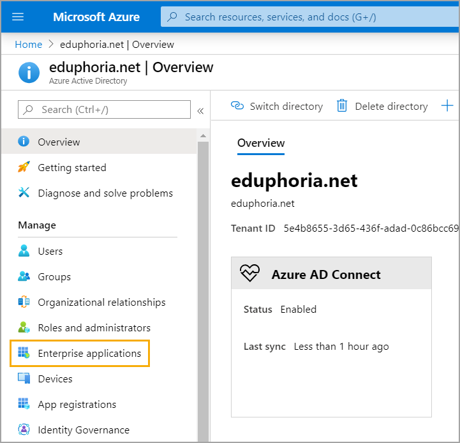460x443 pixels.
Task: Focus the global search resources box
Action: 309,17
